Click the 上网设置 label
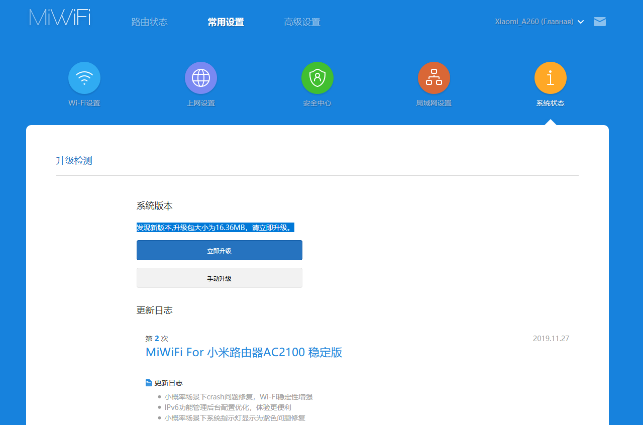Viewport: 643px width, 425px height. click(201, 103)
